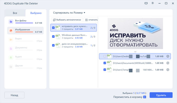Click file icon of D:\Users\Temp row

(109, 70)
